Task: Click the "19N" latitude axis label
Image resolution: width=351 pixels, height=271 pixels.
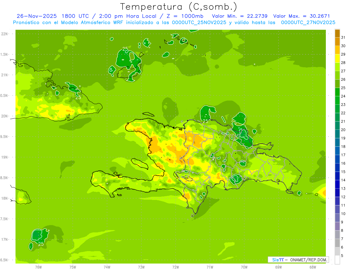Action: 4,157
